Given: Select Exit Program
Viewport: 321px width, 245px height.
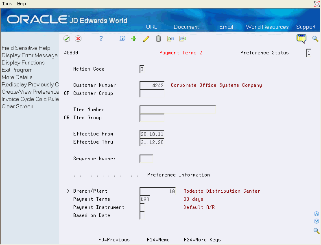Looking at the screenshot, I should point(17,70).
